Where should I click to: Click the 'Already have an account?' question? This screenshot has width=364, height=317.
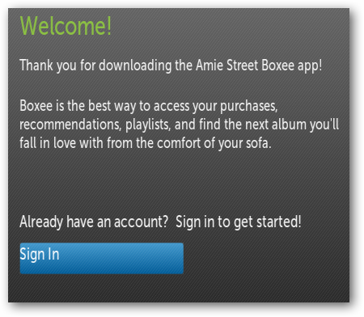[x=94, y=222]
